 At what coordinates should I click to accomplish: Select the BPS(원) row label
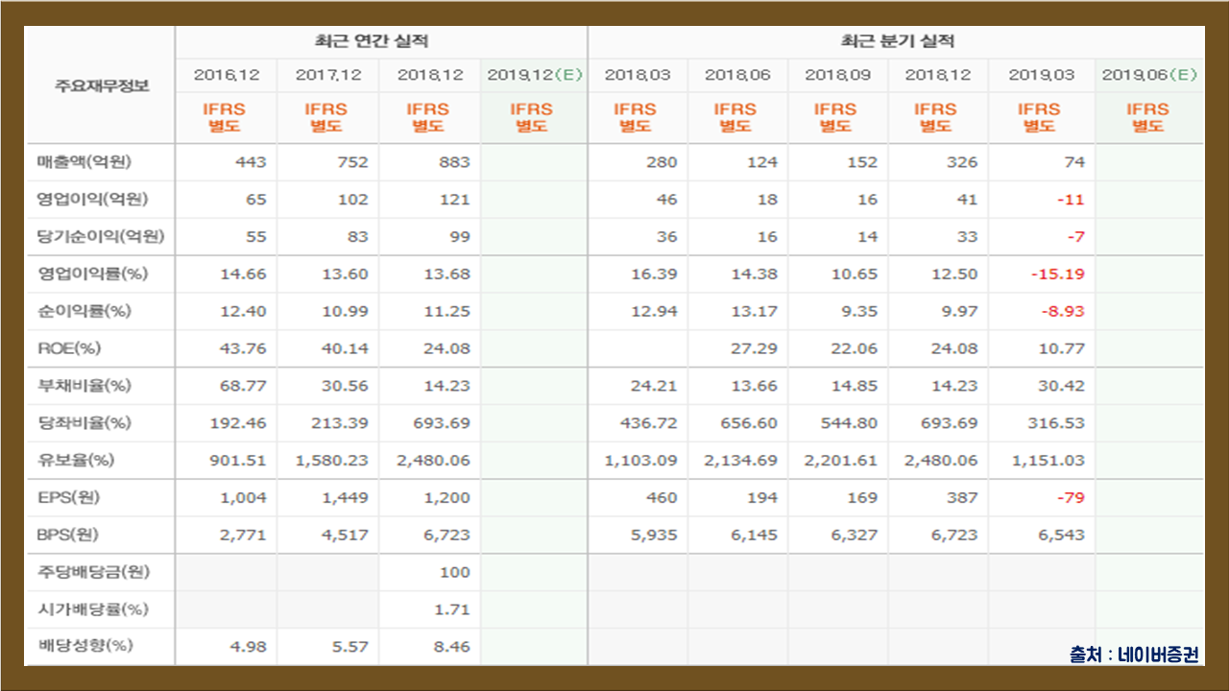point(69,535)
